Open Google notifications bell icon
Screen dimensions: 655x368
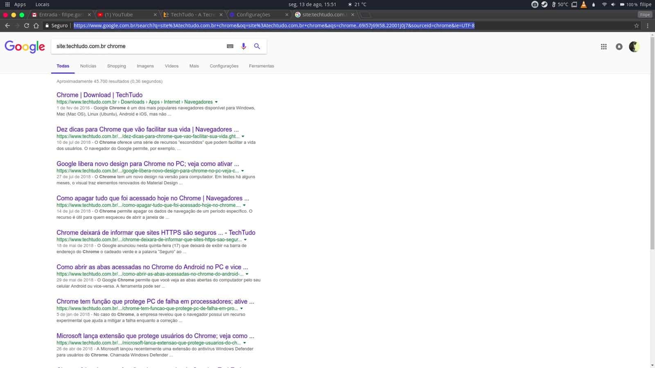[619, 47]
